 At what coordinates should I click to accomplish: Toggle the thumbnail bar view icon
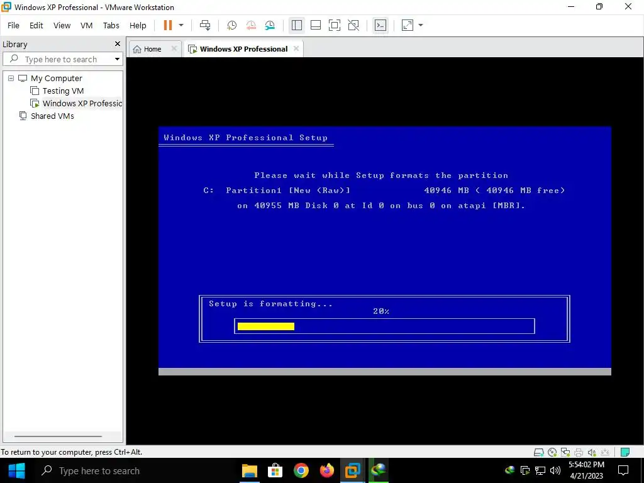tap(316, 25)
